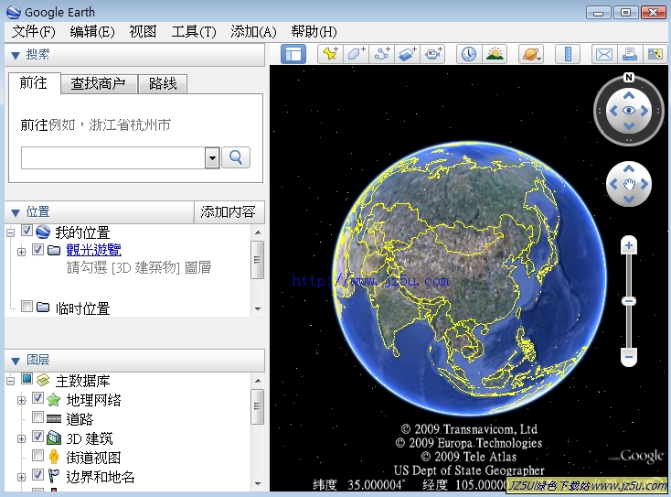Collapse the 搜索 panel triangle

point(16,55)
